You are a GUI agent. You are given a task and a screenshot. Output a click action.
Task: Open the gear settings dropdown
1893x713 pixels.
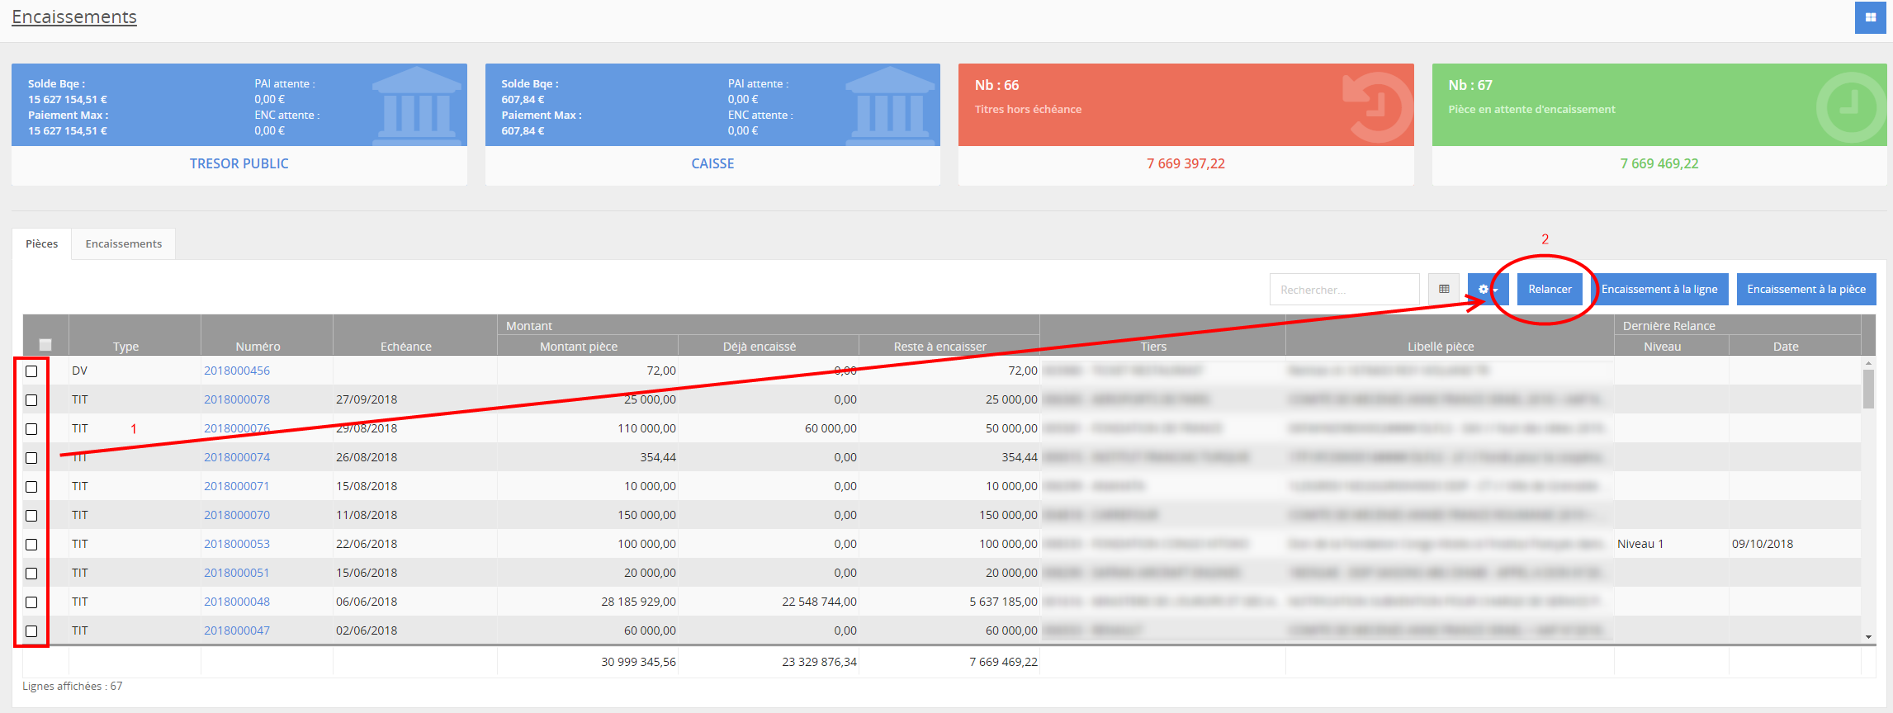1488,289
